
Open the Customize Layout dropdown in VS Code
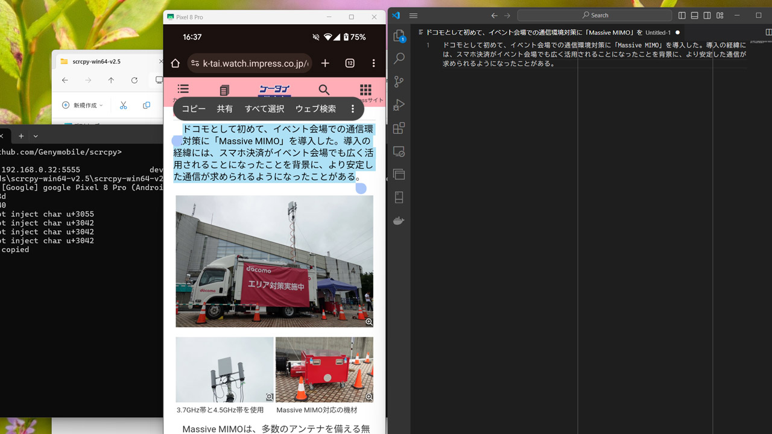pos(719,14)
